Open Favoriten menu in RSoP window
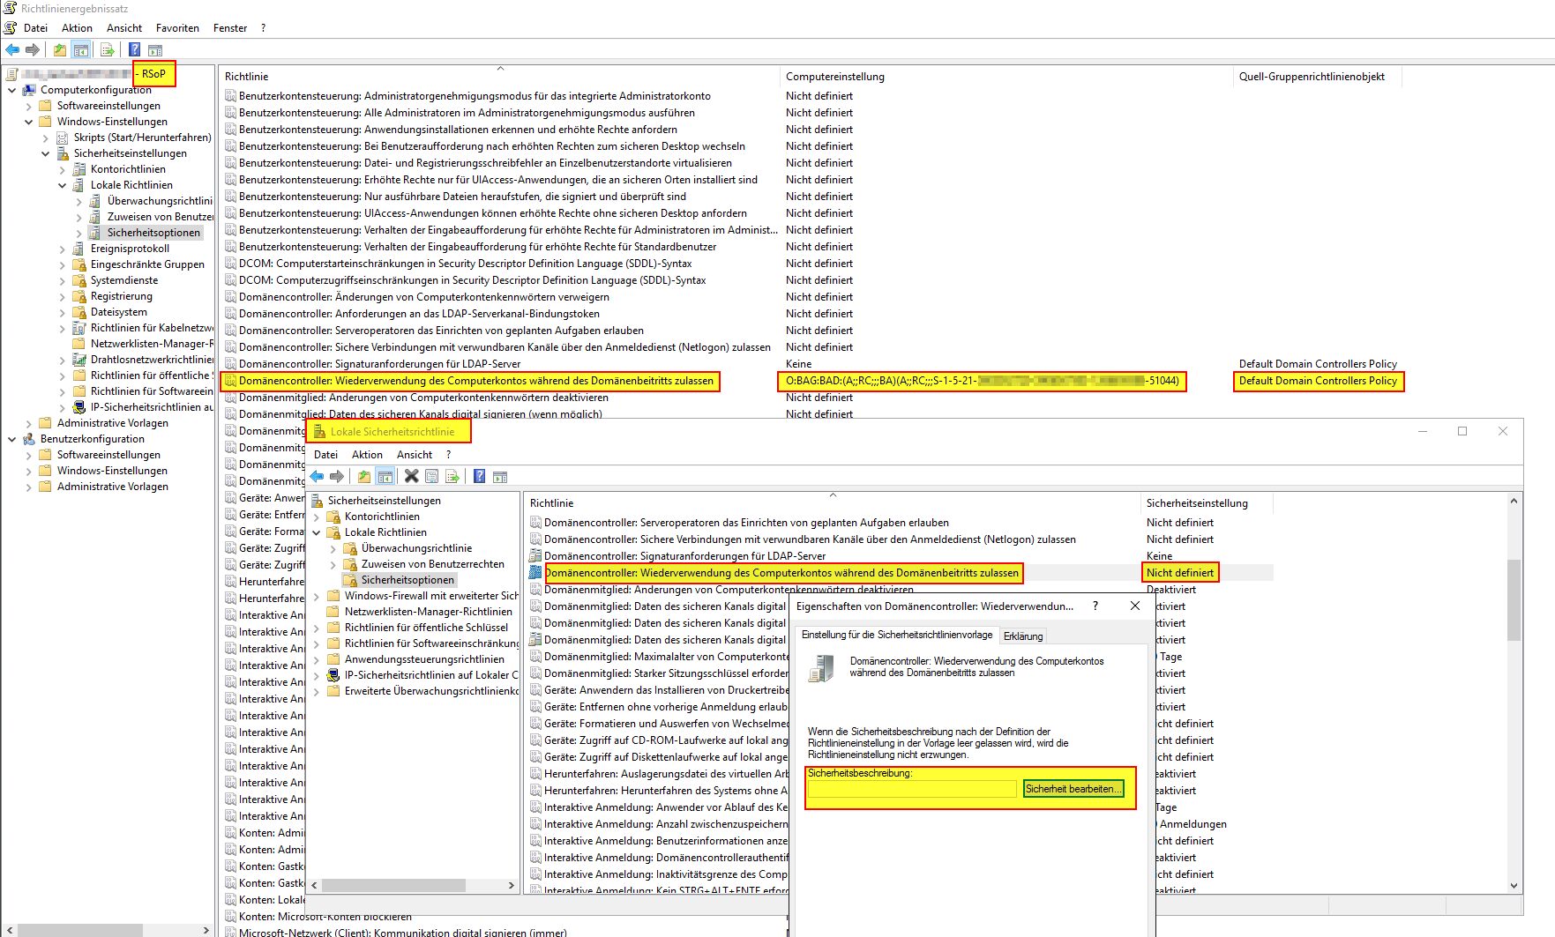The height and width of the screenshot is (937, 1555). click(x=177, y=28)
